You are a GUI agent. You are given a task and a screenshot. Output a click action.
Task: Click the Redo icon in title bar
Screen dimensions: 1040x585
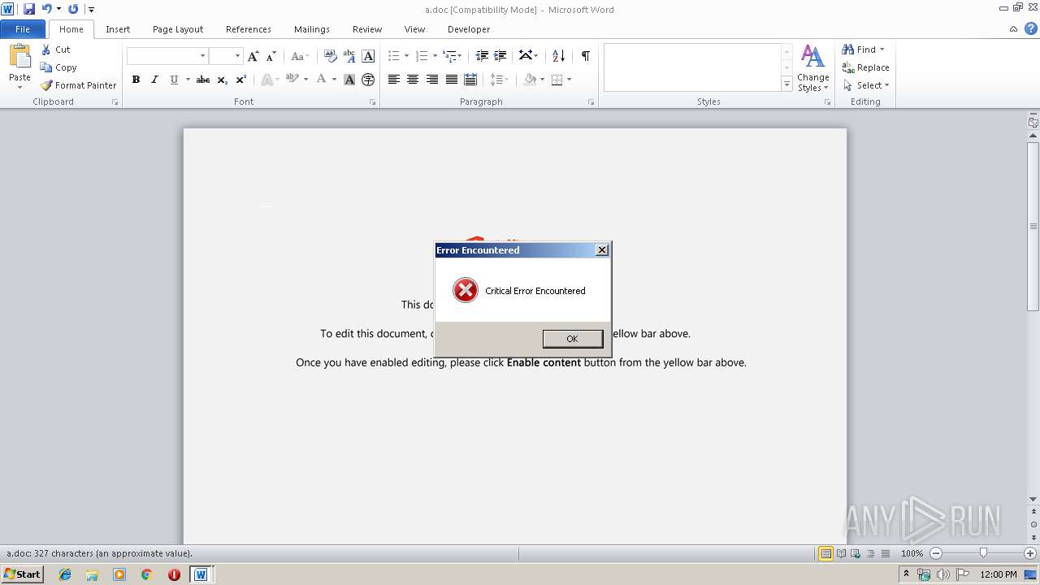(x=73, y=9)
